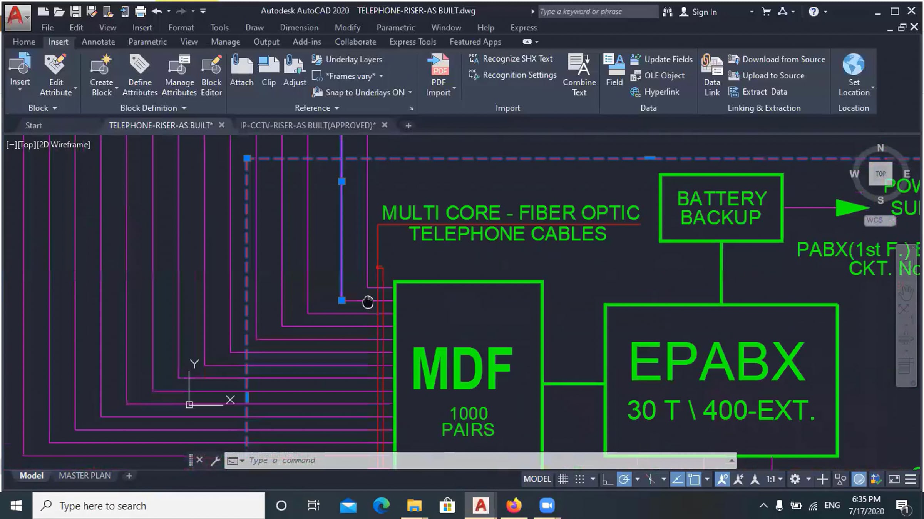
Task: Click Recognize SHX Text button
Action: [511, 59]
